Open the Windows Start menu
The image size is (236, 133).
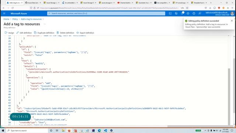click(3, 130)
